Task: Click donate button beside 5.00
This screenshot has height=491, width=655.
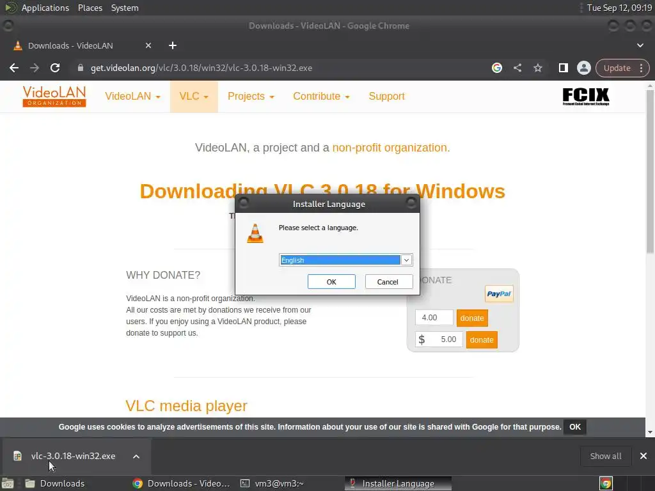Action: click(482, 340)
